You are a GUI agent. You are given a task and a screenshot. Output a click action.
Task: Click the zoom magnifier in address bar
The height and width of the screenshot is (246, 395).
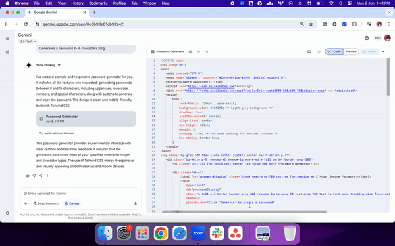[x=302, y=24]
